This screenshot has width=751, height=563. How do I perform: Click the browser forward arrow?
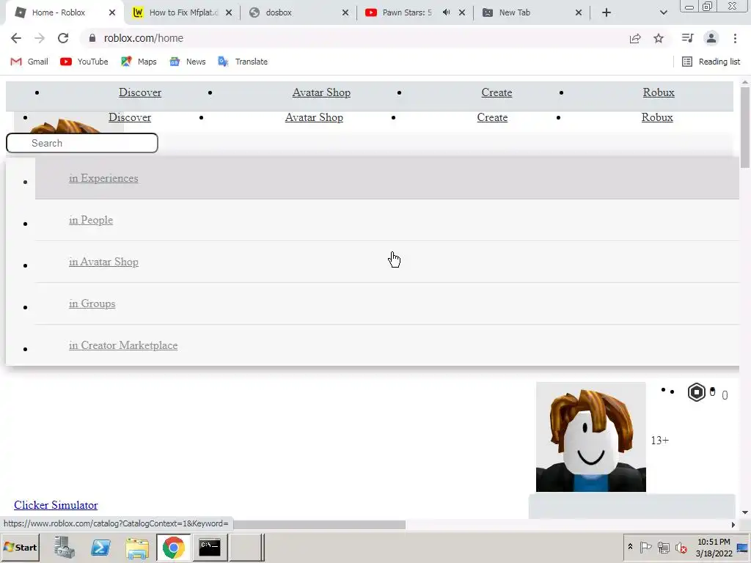(40, 38)
